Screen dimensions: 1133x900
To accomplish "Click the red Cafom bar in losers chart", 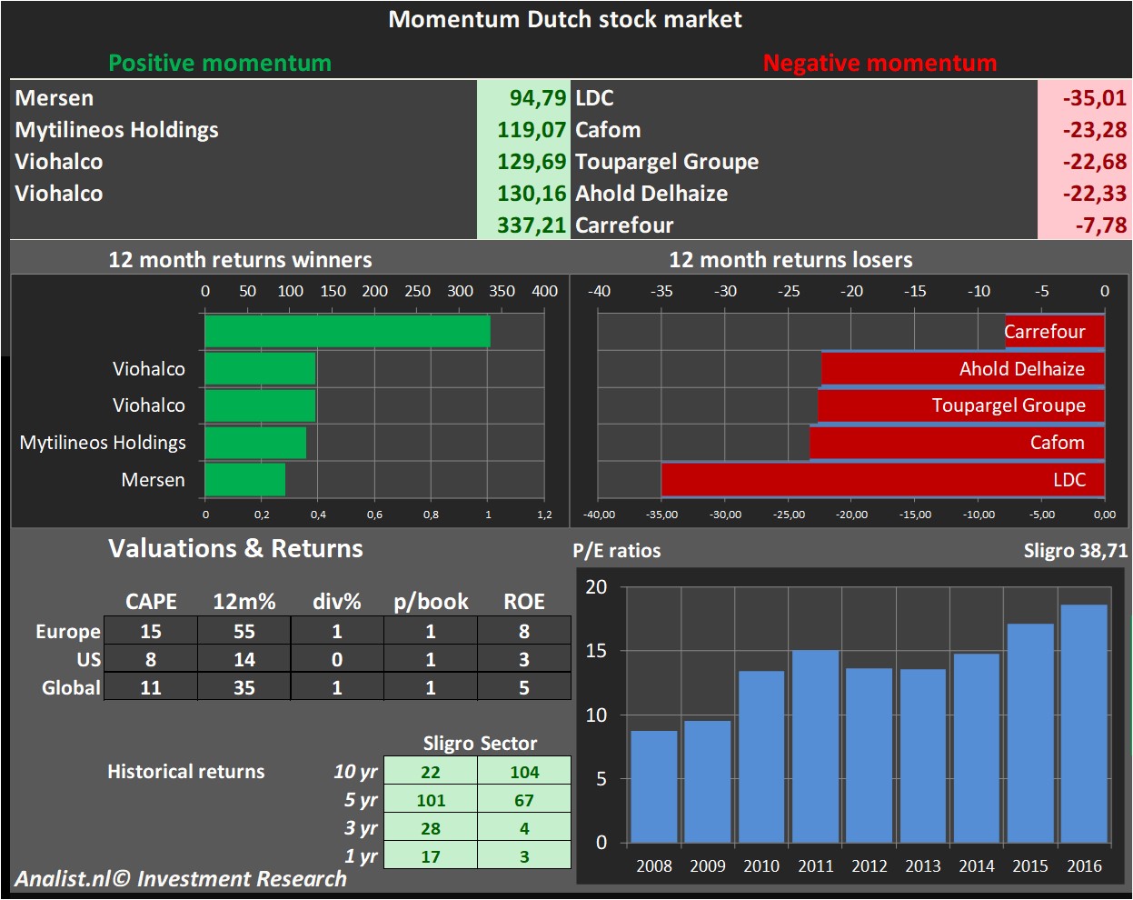I will pyautogui.click(x=958, y=443).
